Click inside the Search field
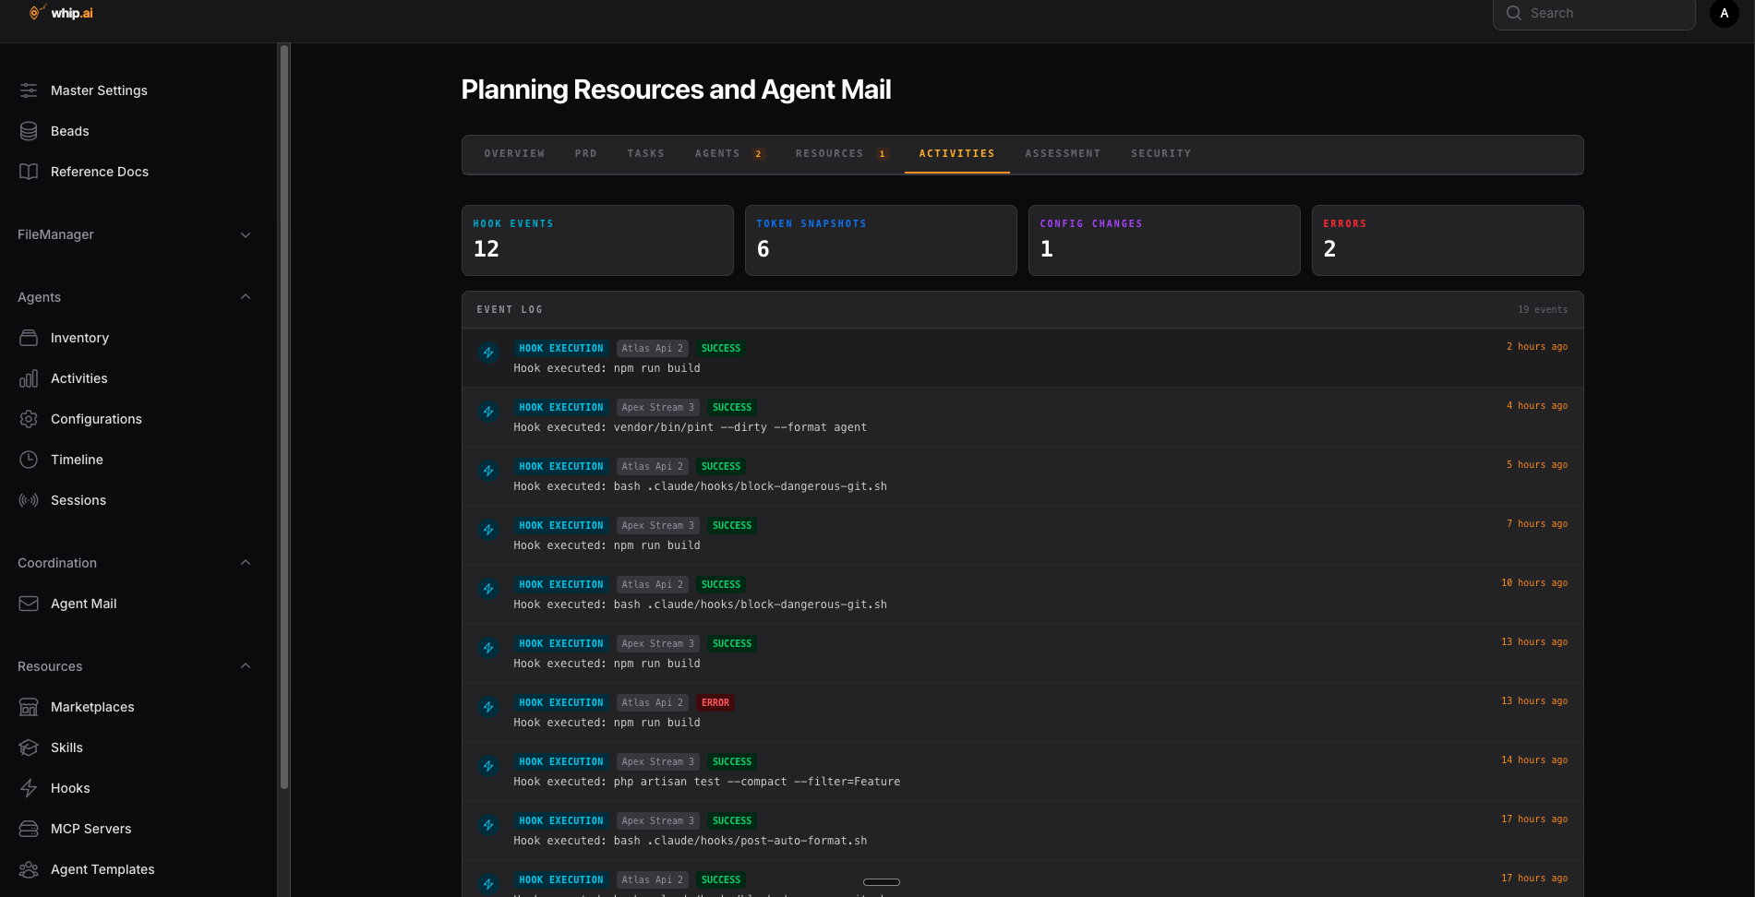Image resolution: width=1755 pixels, height=897 pixels. coord(1593,13)
